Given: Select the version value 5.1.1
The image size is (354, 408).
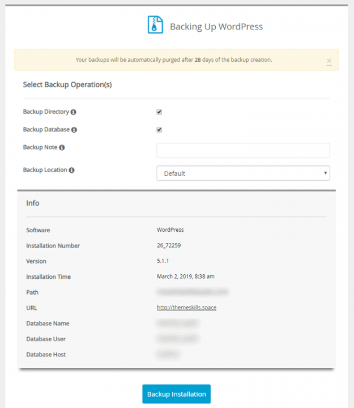Looking at the screenshot, I should coord(163,261).
